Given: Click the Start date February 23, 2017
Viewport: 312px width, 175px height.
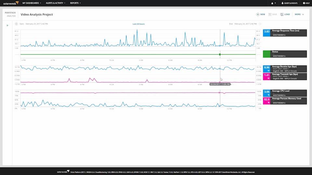Looking at the screenshot, I should 37,24.
